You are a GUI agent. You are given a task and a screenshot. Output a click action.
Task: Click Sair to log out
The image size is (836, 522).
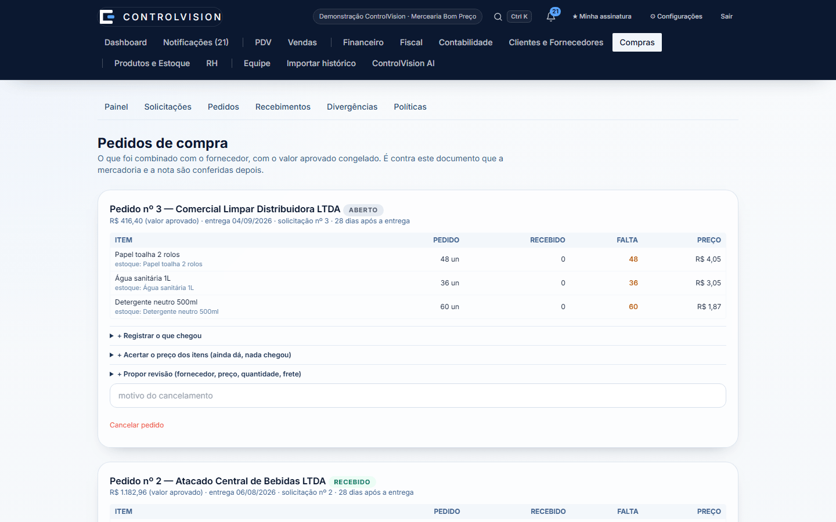727,16
